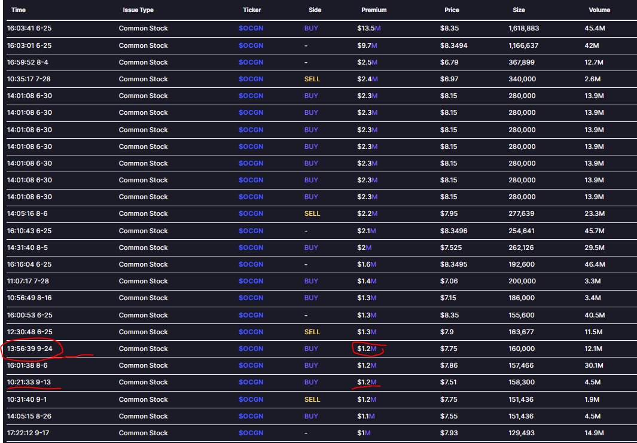The width and height of the screenshot is (637, 443).
Task: Click Common Stock in the 10:31:40 9-1 row
Action: pos(143,399)
